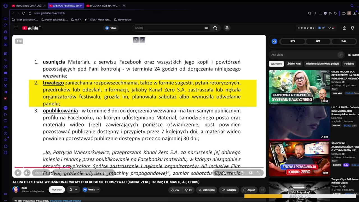Like the video with 757 likes
The width and height of the screenshot is (359, 202).
point(175,190)
